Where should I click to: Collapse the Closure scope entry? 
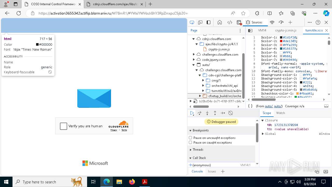(x=263, y=120)
